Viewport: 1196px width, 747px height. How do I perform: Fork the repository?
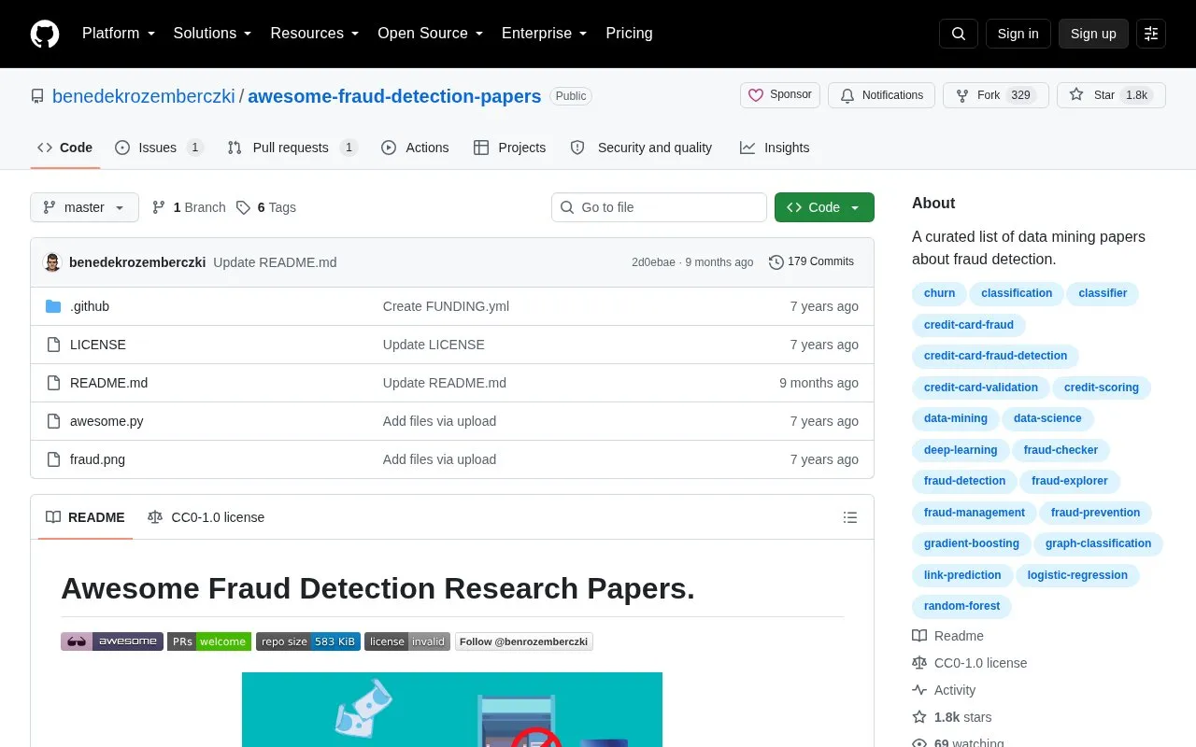(x=996, y=95)
